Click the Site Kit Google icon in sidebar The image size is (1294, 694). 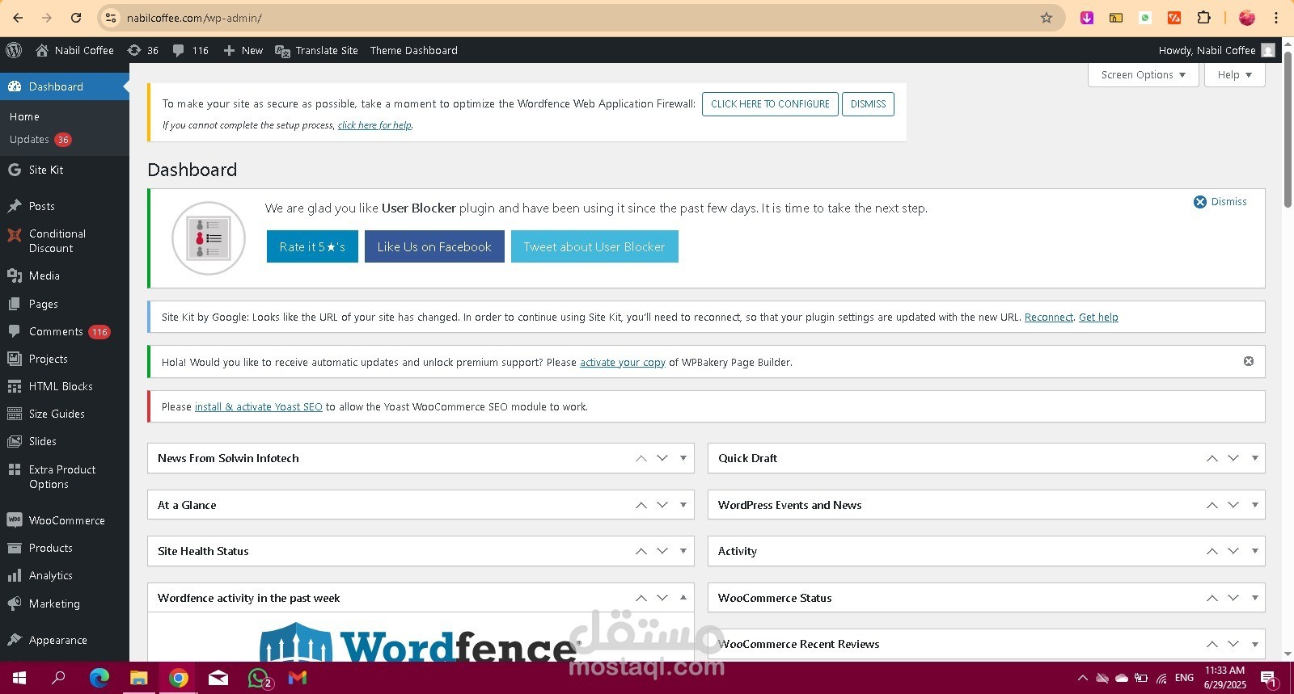click(14, 170)
